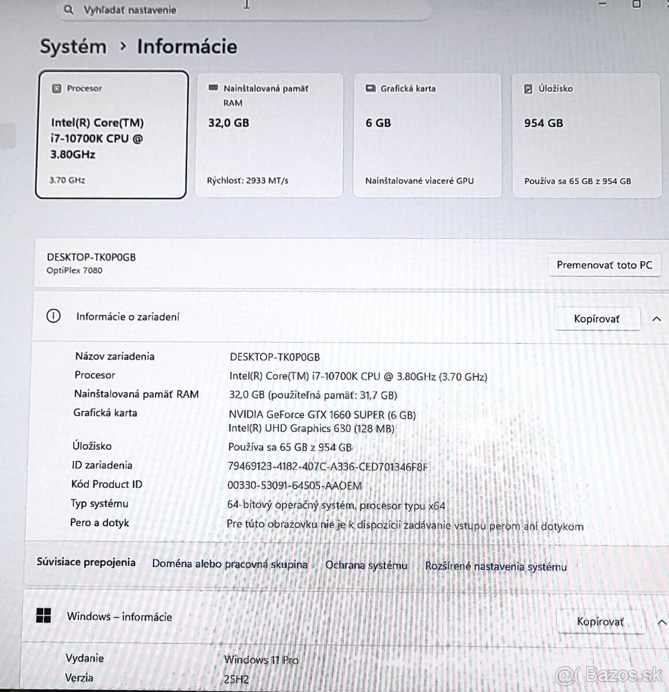Screen dimensions: 669x692
Task: Click the Úložisko drive icon
Action: [x=528, y=89]
